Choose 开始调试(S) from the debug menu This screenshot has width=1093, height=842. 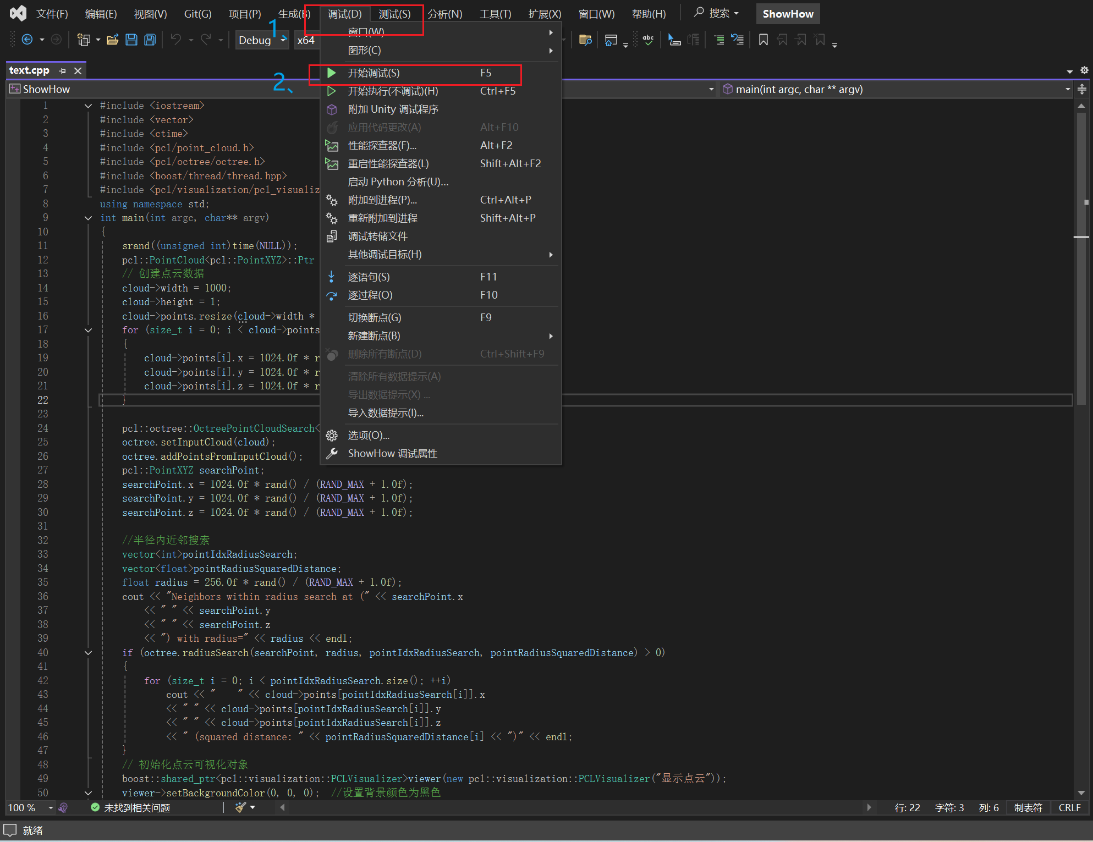coord(440,73)
